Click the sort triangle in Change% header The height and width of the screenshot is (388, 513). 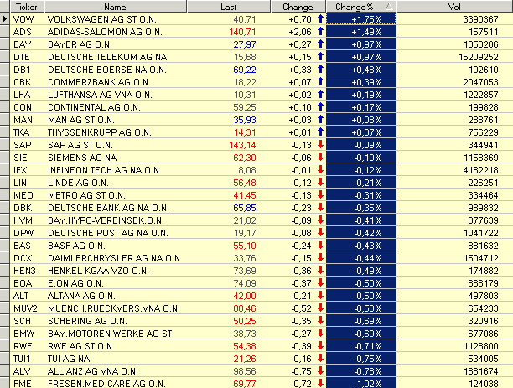tap(389, 6)
